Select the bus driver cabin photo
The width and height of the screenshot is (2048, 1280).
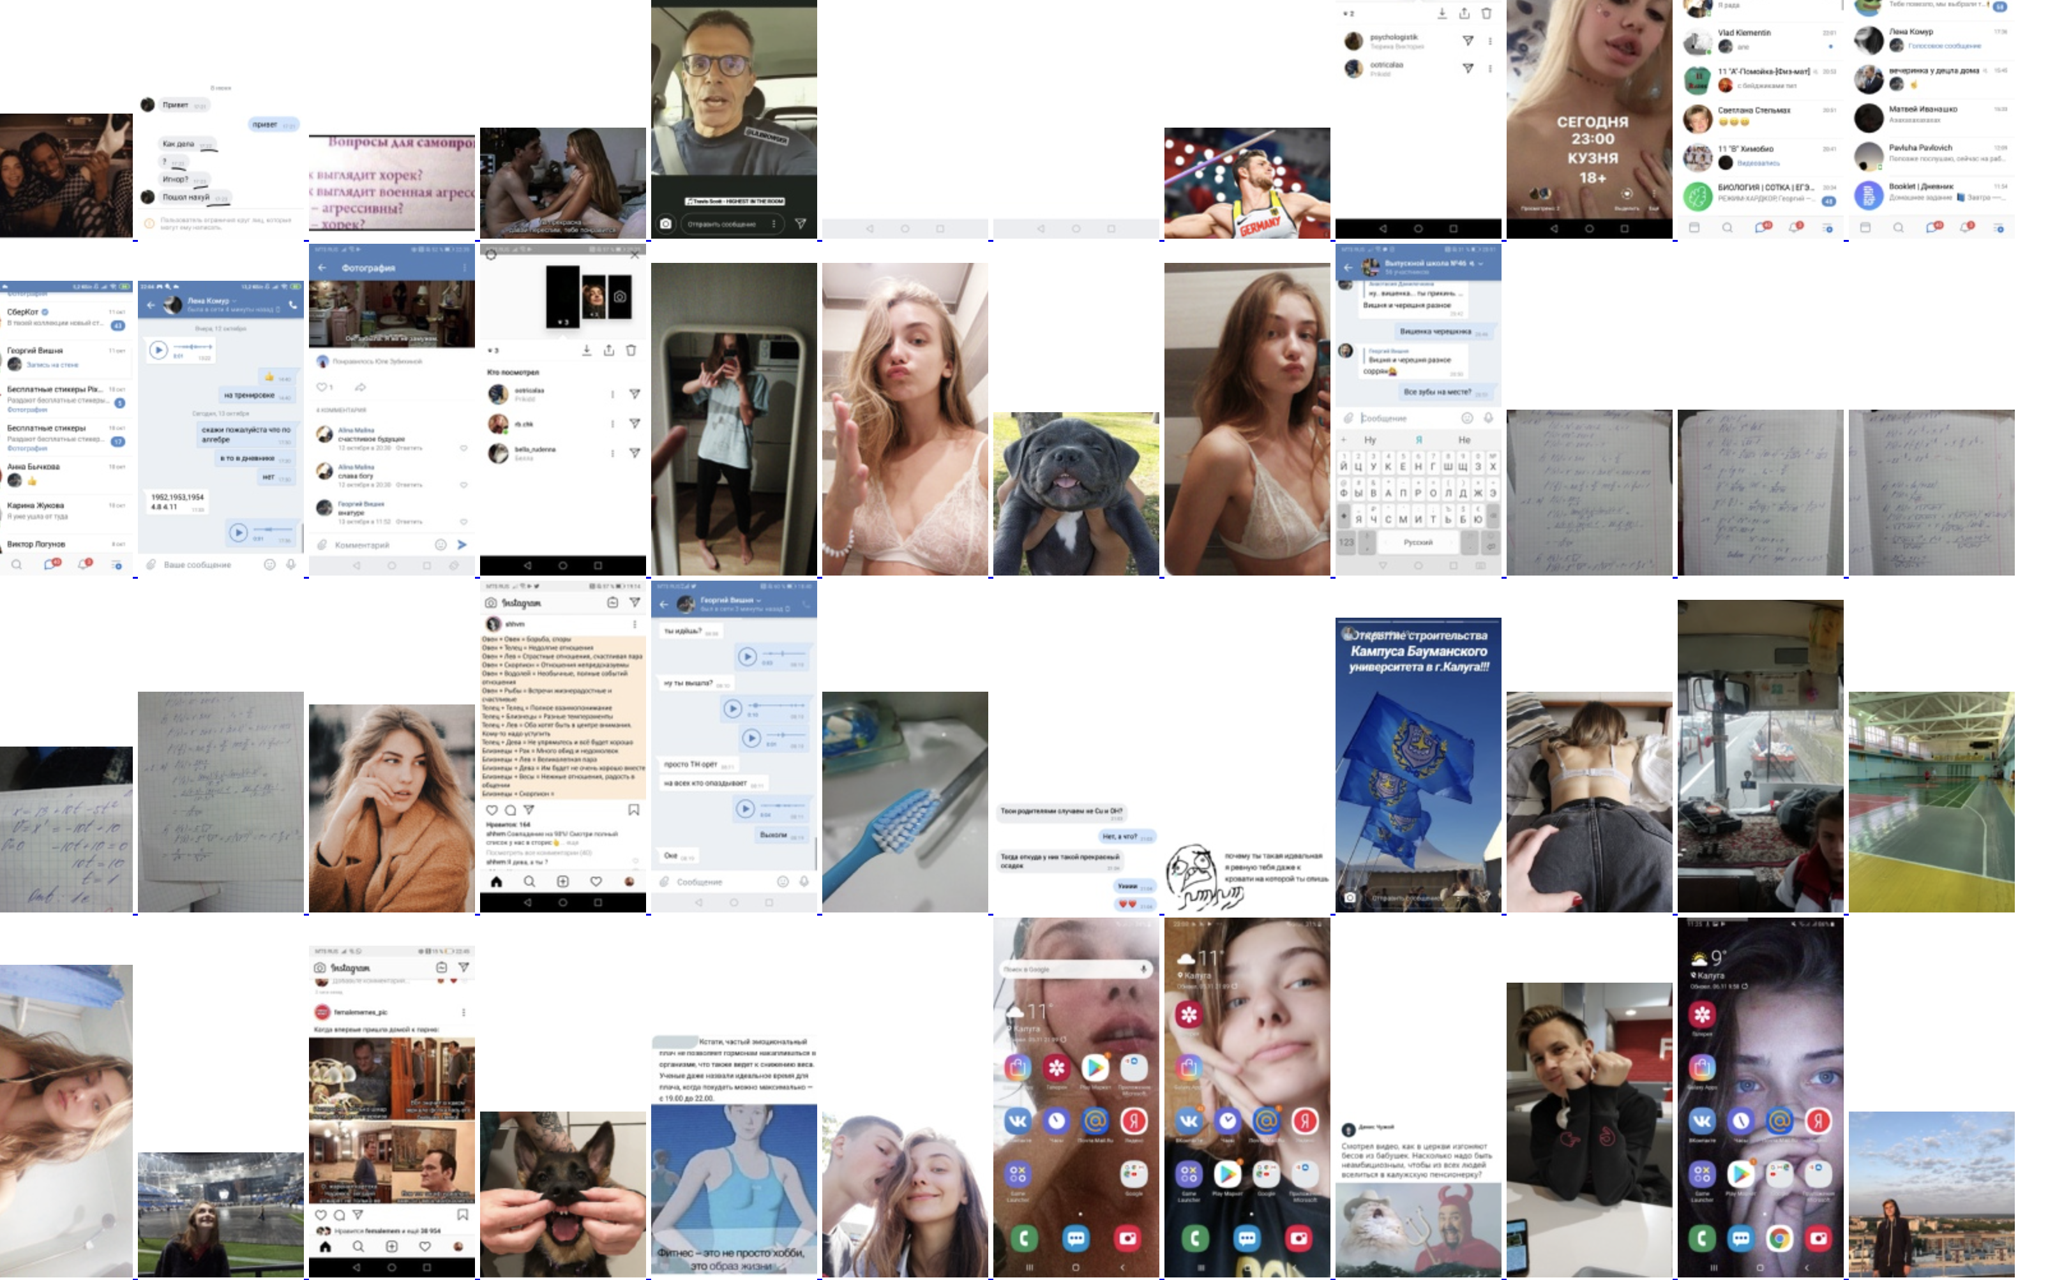1760,756
